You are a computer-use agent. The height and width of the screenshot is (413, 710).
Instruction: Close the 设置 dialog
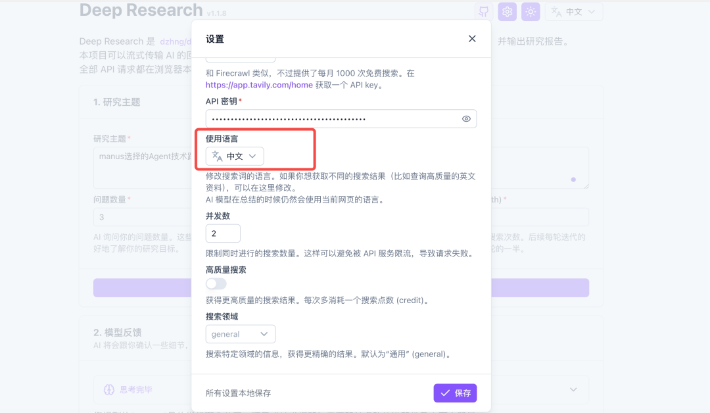click(x=472, y=39)
